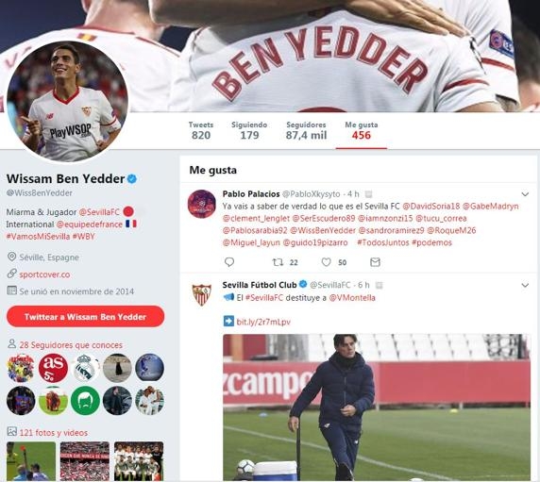
Task: Open Sevilla Fútbol Club crest avatar
Action: [202, 294]
